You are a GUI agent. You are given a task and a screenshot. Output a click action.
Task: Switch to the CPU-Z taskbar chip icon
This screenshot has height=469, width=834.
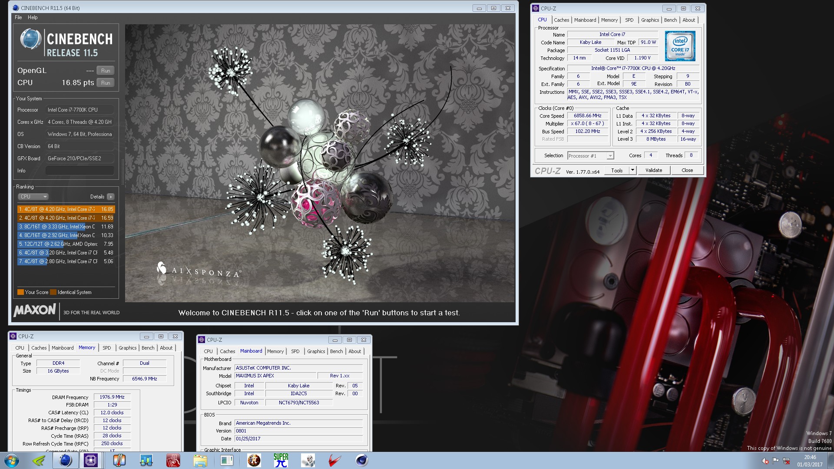point(91,460)
